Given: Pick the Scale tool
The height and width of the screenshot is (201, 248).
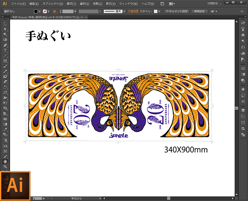Looking at the screenshot, I should 5,93.
